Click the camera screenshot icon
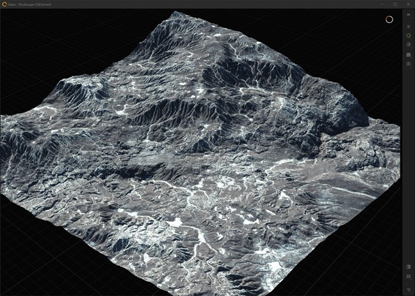415x296 pixels. (409, 64)
